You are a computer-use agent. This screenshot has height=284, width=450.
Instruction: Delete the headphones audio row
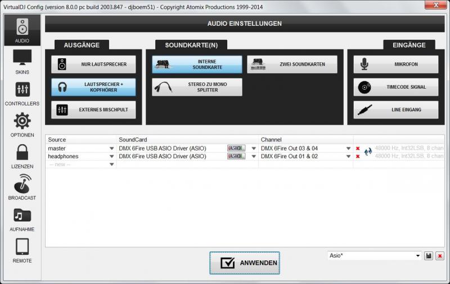(358, 157)
